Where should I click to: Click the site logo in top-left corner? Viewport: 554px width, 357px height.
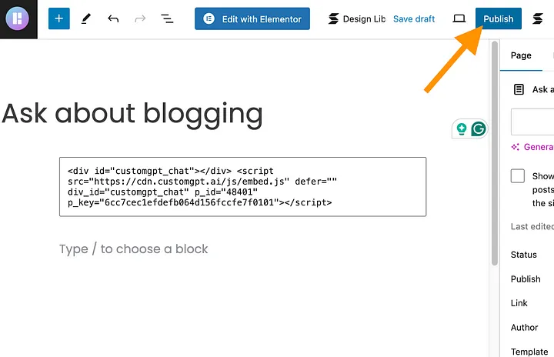[x=18, y=18]
